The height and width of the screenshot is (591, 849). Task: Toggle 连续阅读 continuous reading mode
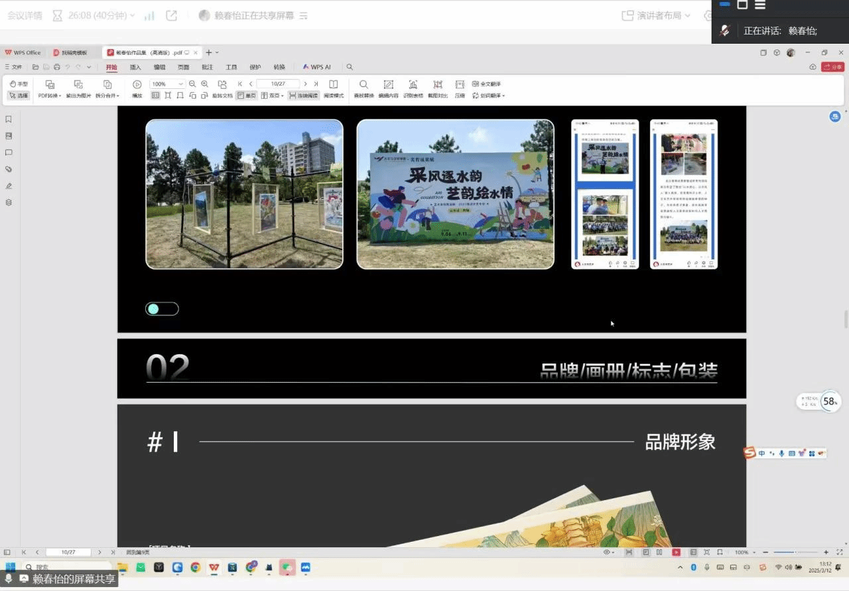tap(303, 96)
